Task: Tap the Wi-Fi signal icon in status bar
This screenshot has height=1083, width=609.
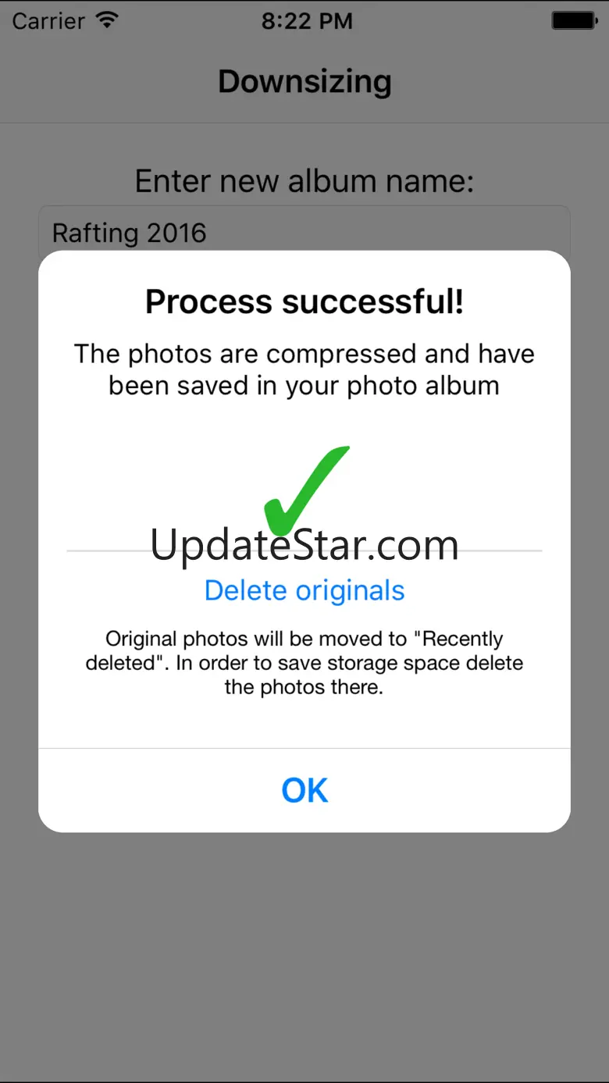Action: (106, 20)
